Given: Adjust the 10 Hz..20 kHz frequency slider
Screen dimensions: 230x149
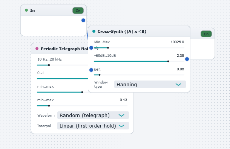Looking at the screenshot, I should [63, 65].
